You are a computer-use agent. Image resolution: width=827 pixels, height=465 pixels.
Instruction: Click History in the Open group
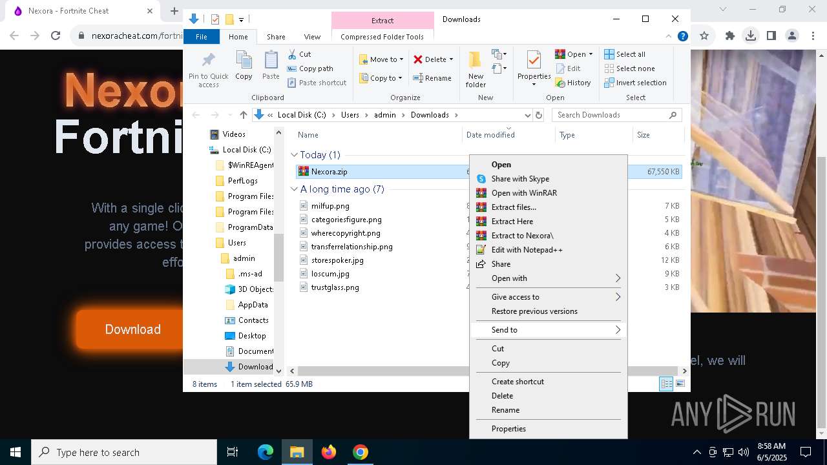pos(573,83)
